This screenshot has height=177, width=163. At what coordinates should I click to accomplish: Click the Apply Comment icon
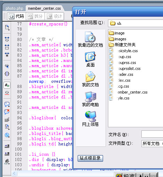pyautogui.click(x=7, y=104)
